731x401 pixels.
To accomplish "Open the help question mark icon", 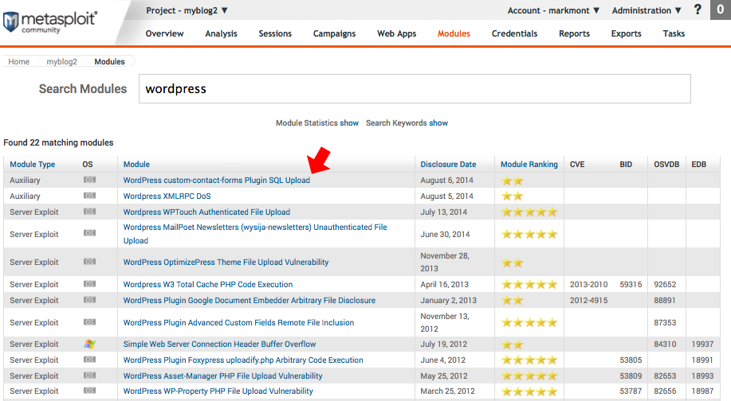I will pyautogui.click(x=698, y=10).
